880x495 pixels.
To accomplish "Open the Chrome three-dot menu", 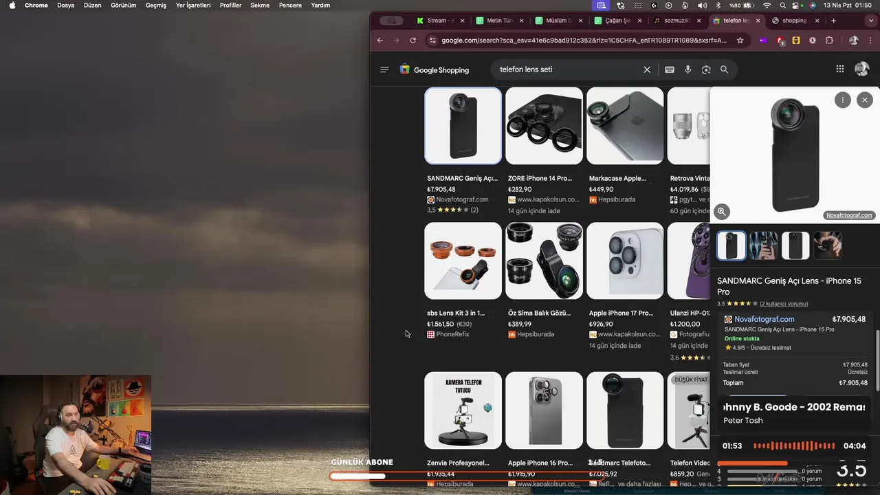I will [870, 41].
